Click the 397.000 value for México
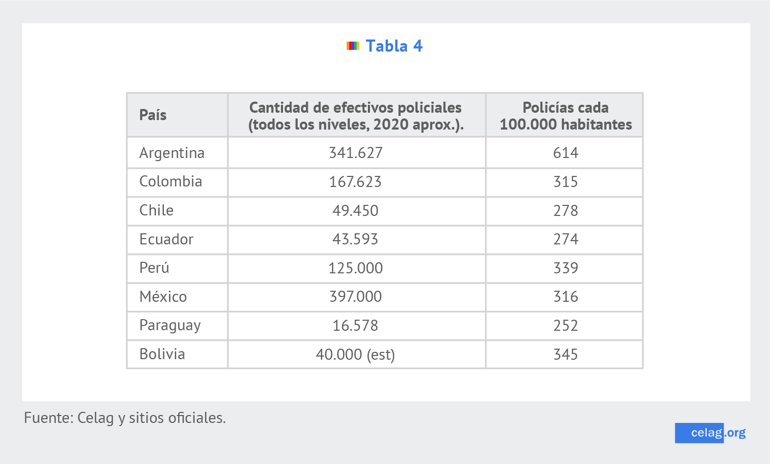Viewport: 770px width, 464px height. click(x=356, y=297)
